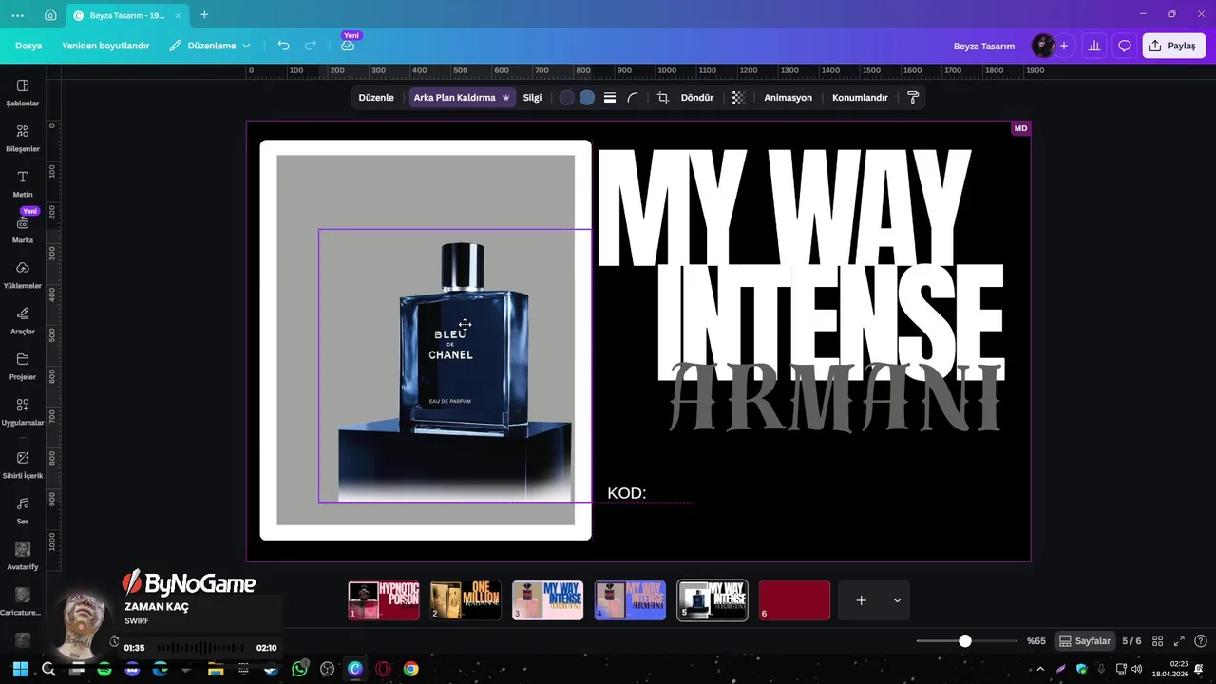Click the cloud save status icon
This screenshot has width=1216, height=684.
(348, 46)
